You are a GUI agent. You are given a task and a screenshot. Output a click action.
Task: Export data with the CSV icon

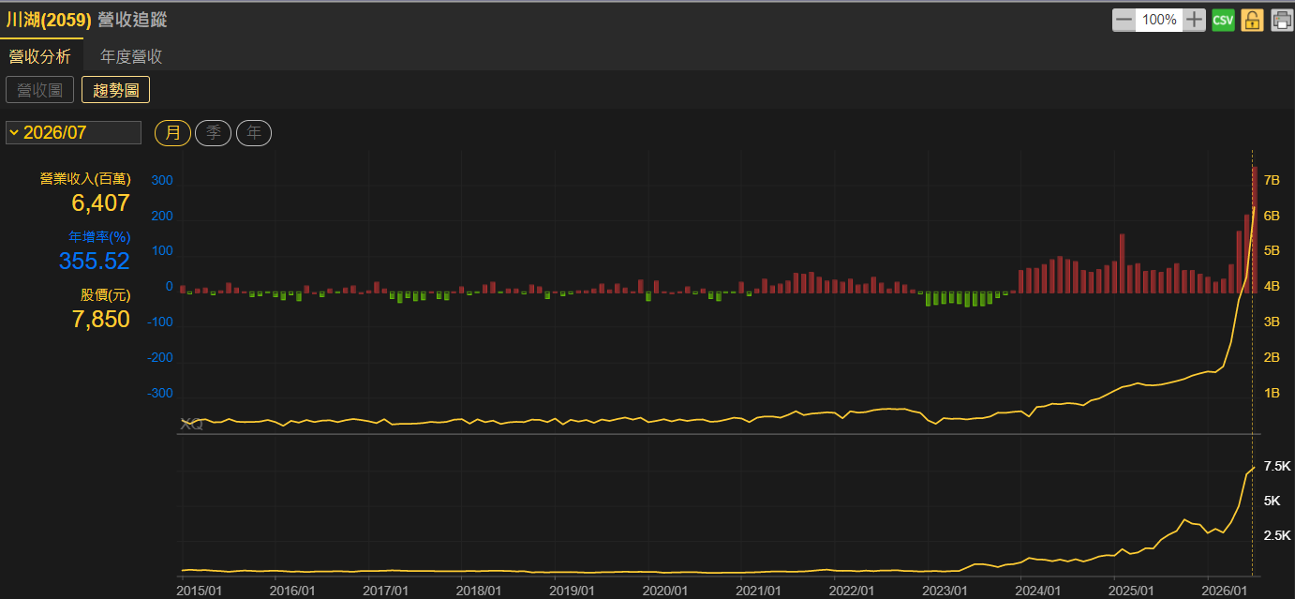pyautogui.click(x=1223, y=20)
